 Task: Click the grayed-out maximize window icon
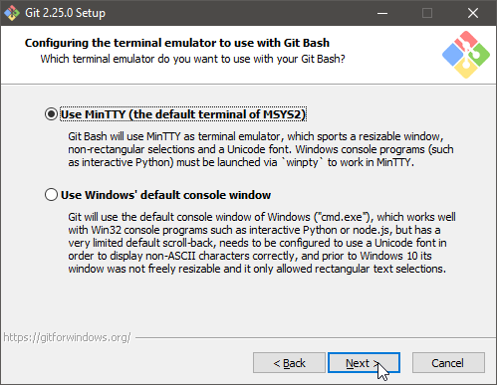tap(427, 13)
